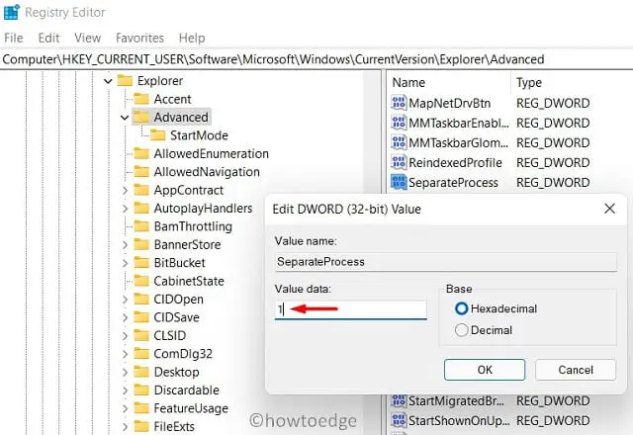Viewport: 633px width, 435px height.
Task: Select the CabinetState folder icon
Action: tap(141, 281)
